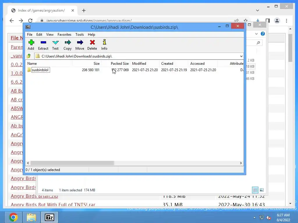Open a new Chrome tab

click(84, 10)
